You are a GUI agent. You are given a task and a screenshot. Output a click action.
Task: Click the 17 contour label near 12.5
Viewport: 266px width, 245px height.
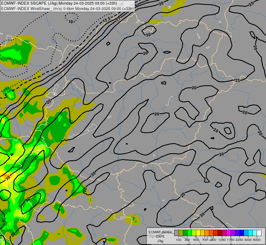click(119, 19)
